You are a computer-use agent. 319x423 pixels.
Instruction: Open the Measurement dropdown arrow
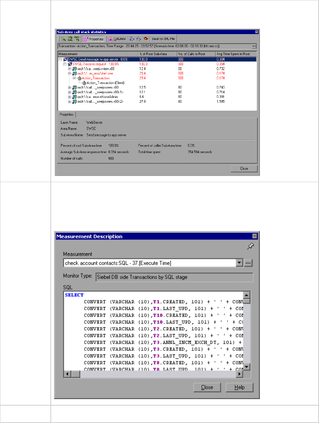click(239, 263)
